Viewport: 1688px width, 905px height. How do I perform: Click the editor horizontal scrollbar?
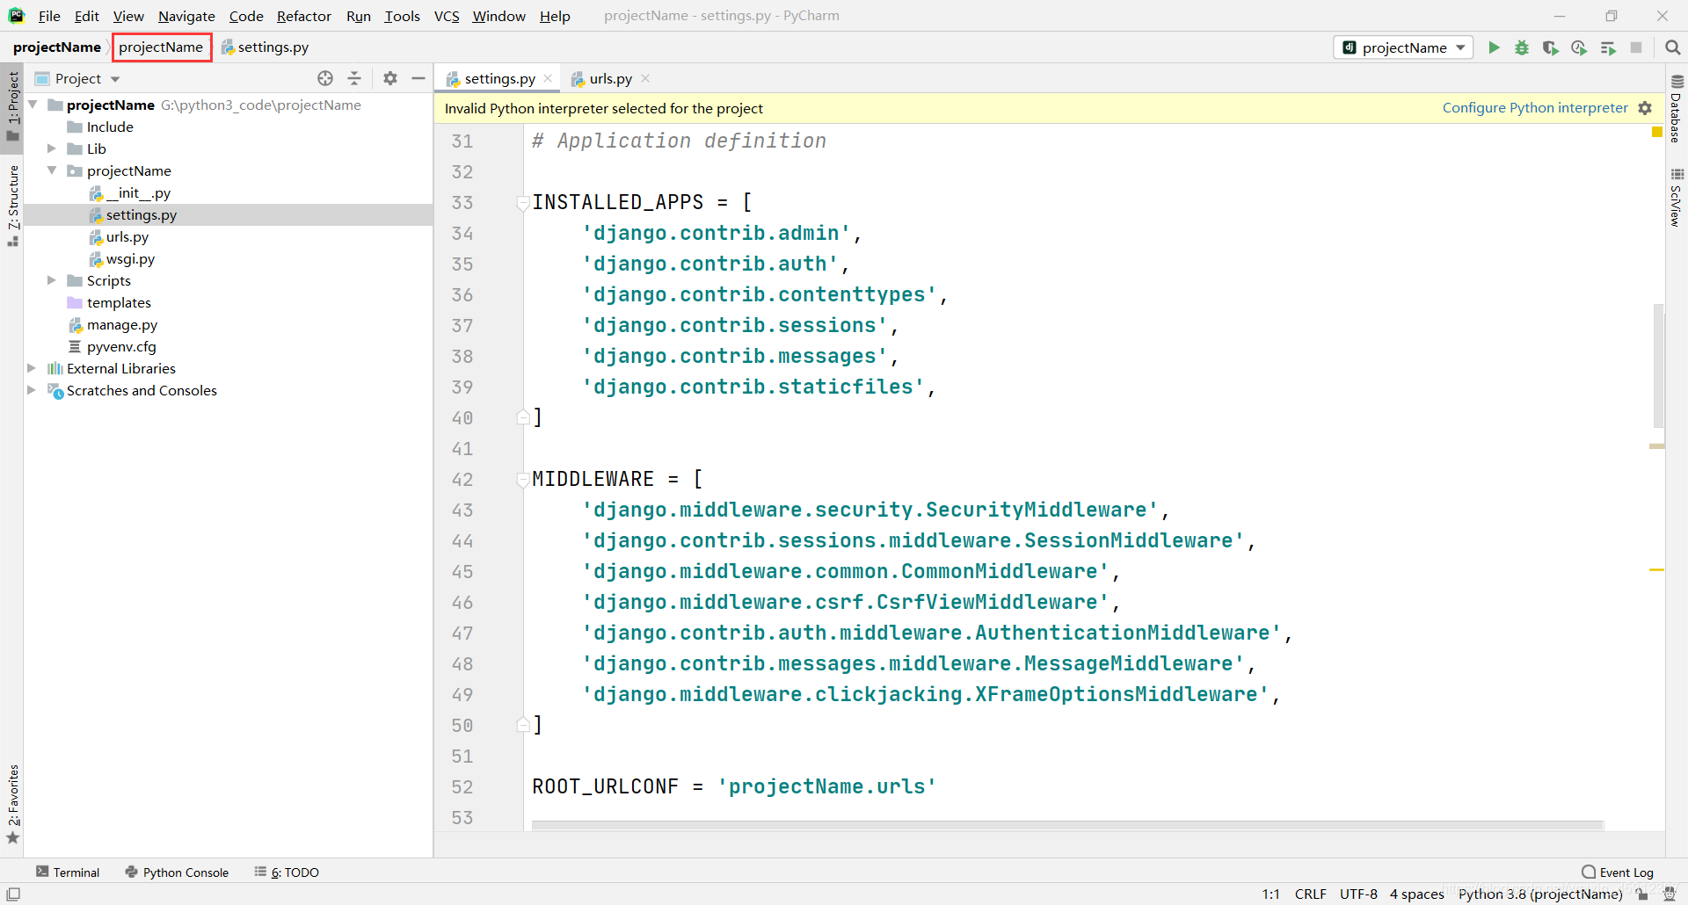point(1068,825)
